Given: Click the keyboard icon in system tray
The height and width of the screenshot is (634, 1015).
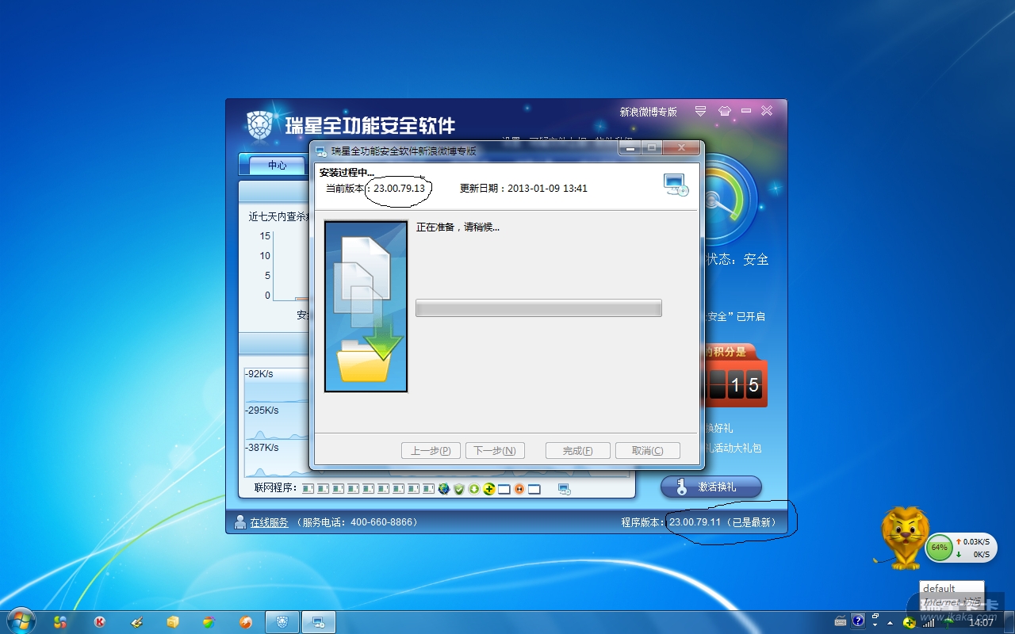Looking at the screenshot, I should [841, 621].
